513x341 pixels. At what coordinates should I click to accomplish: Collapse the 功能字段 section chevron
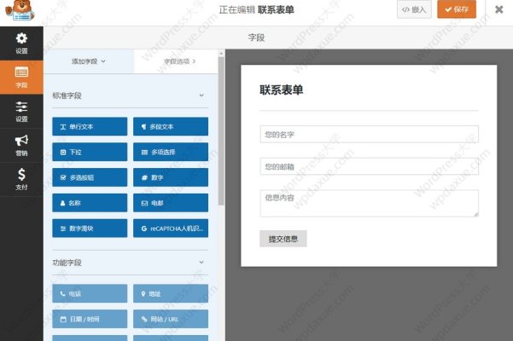click(201, 263)
